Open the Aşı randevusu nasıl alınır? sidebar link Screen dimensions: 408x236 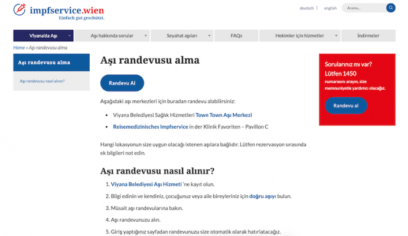pos(43,81)
